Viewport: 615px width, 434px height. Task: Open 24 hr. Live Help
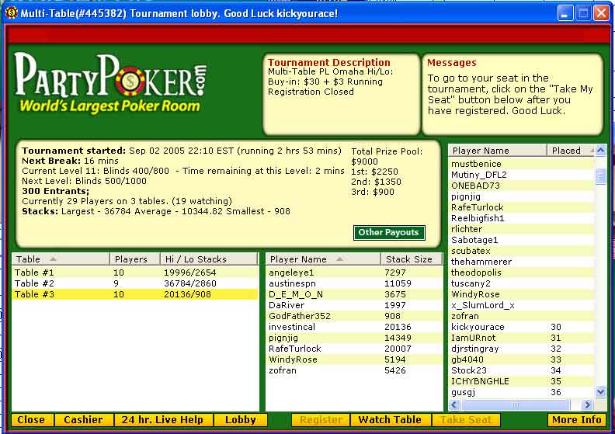162,420
